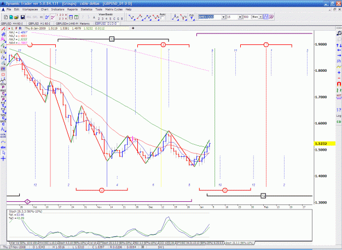Viewport: 342px width, 250px height.
Task: Open the Hist Vol indicator tab
Action: [x=24, y=243]
